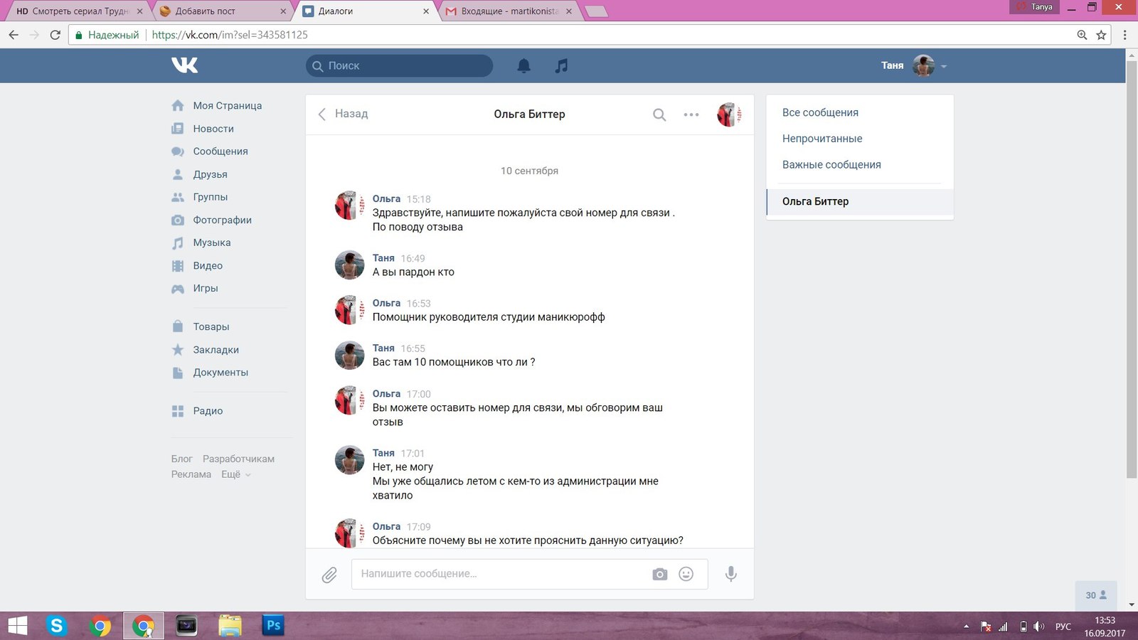Image resolution: width=1138 pixels, height=640 pixels.
Task: Switch input language РУС in tray
Action: 1063,626
